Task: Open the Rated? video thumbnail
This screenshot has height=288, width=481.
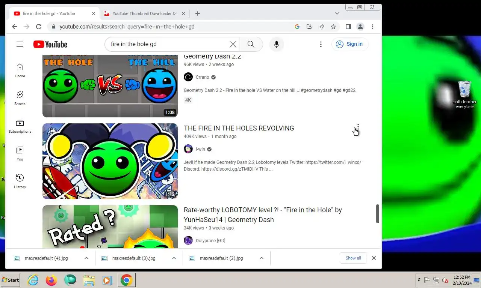Action: 110,226
